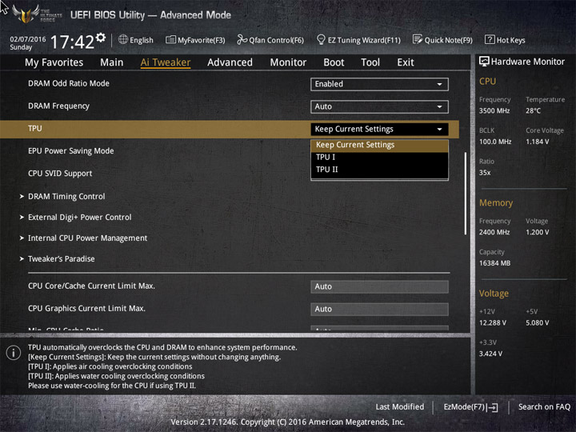The height and width of the screenshot is (432, 576).
Task: Click the globe language icon
Action: [x=123, y=40]
